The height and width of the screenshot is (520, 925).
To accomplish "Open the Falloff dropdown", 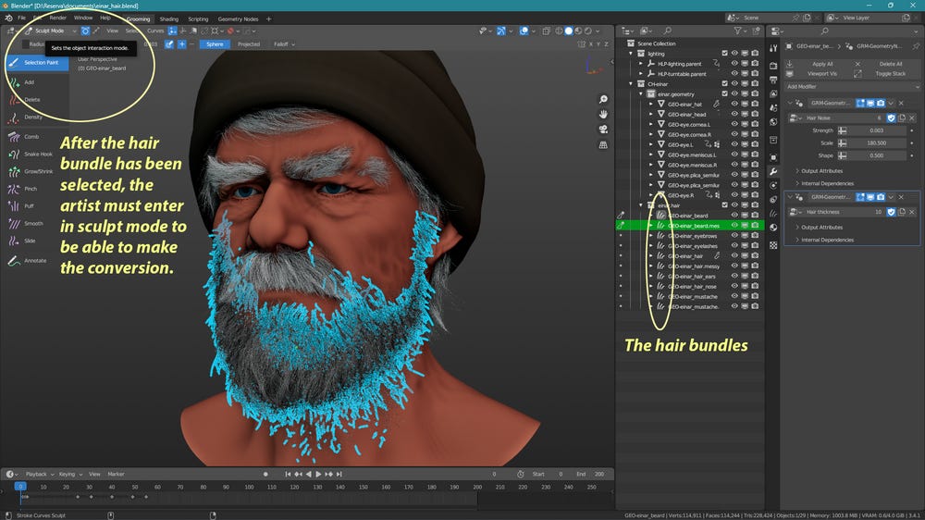I will pos(284,44).
